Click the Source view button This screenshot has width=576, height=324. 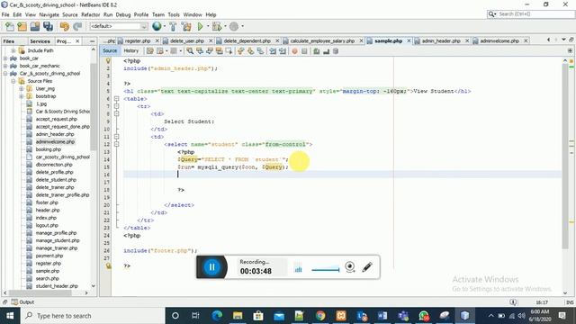(x=110, y=50)
